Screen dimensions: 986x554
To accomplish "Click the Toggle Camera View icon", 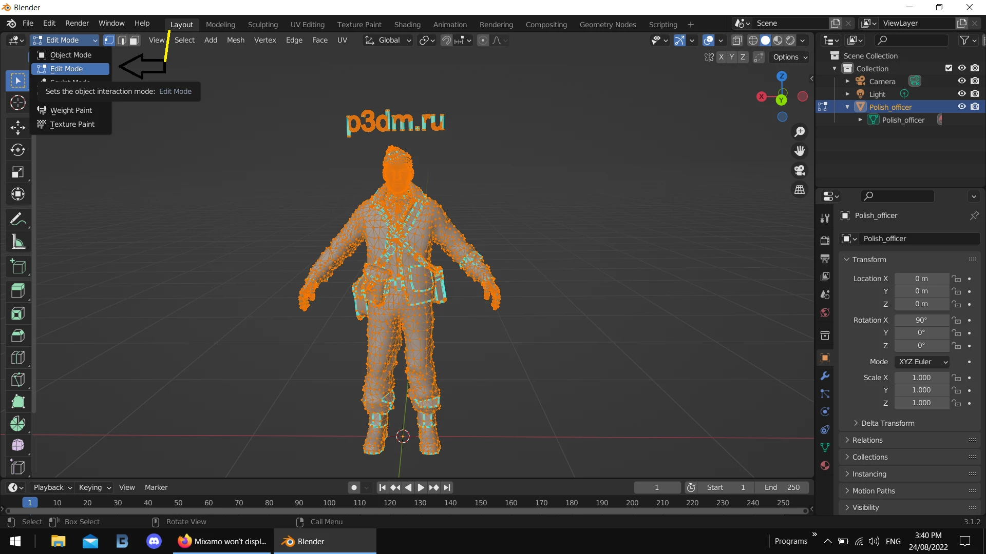I will click(800, 170).
